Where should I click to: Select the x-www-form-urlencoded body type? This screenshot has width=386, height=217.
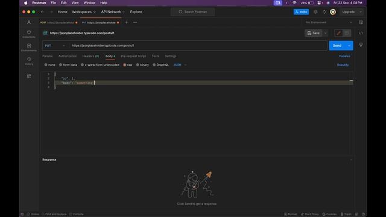coord(100,65)
